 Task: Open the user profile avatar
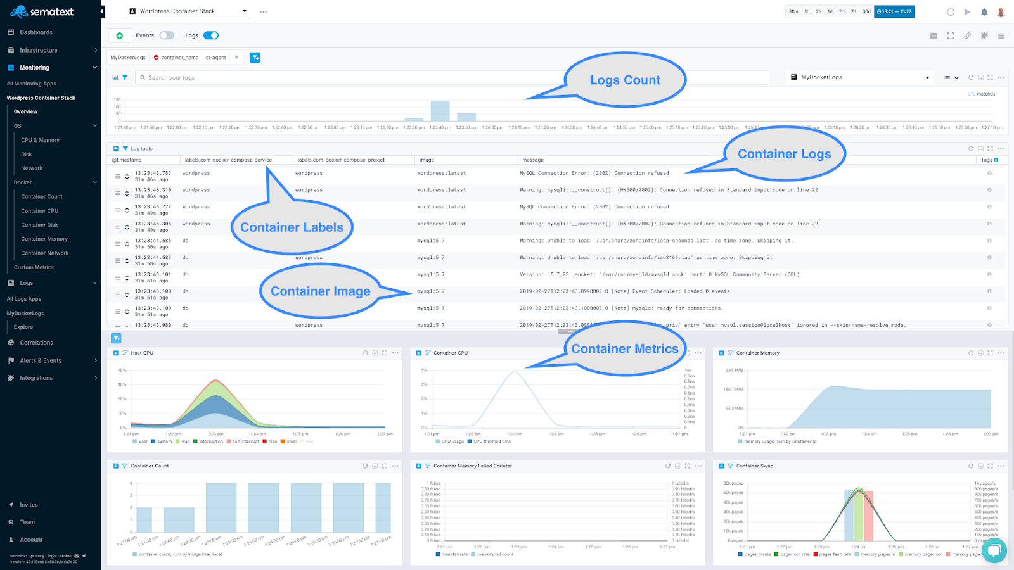click(x=1001, y=11)
